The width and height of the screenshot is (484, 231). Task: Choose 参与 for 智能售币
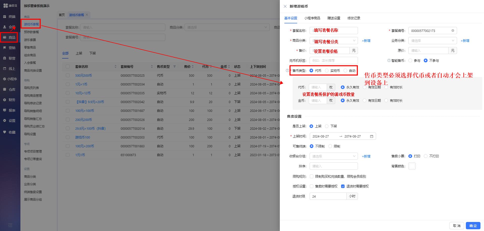coord(410,61)
